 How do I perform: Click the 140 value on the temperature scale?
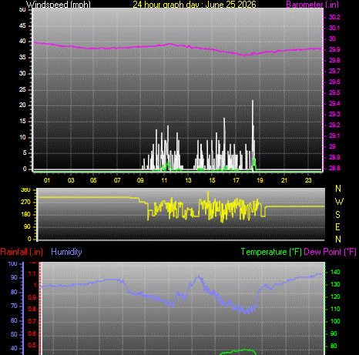[335, 272]
